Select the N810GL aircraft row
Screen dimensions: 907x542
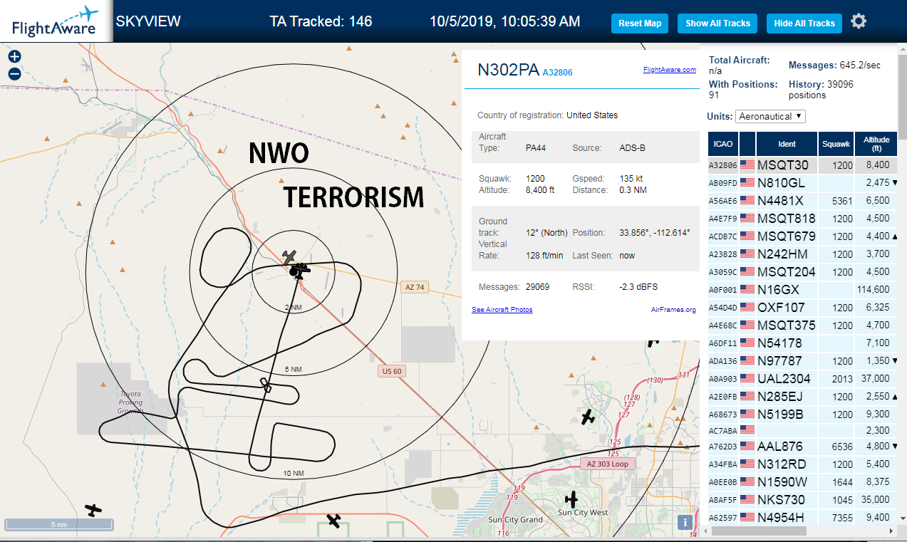click(x=802, y=183)
